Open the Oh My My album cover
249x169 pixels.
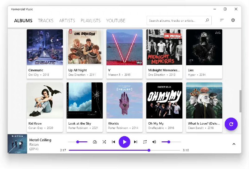[x=164, y=100]
